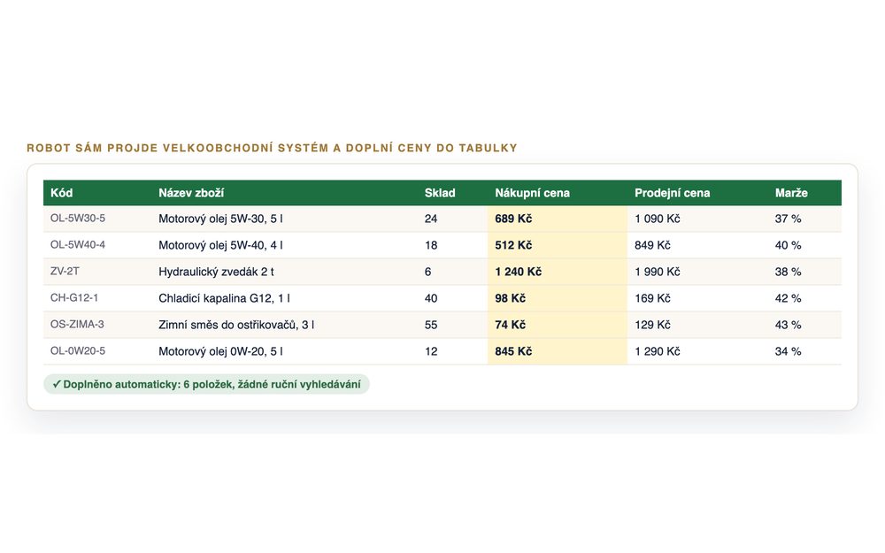Click product name Zimní směs do ostřikovačů, 3 l
Image resolution: width=885 pixels, height=553 pixels.
pyautogui.click(x=236, y=325)
